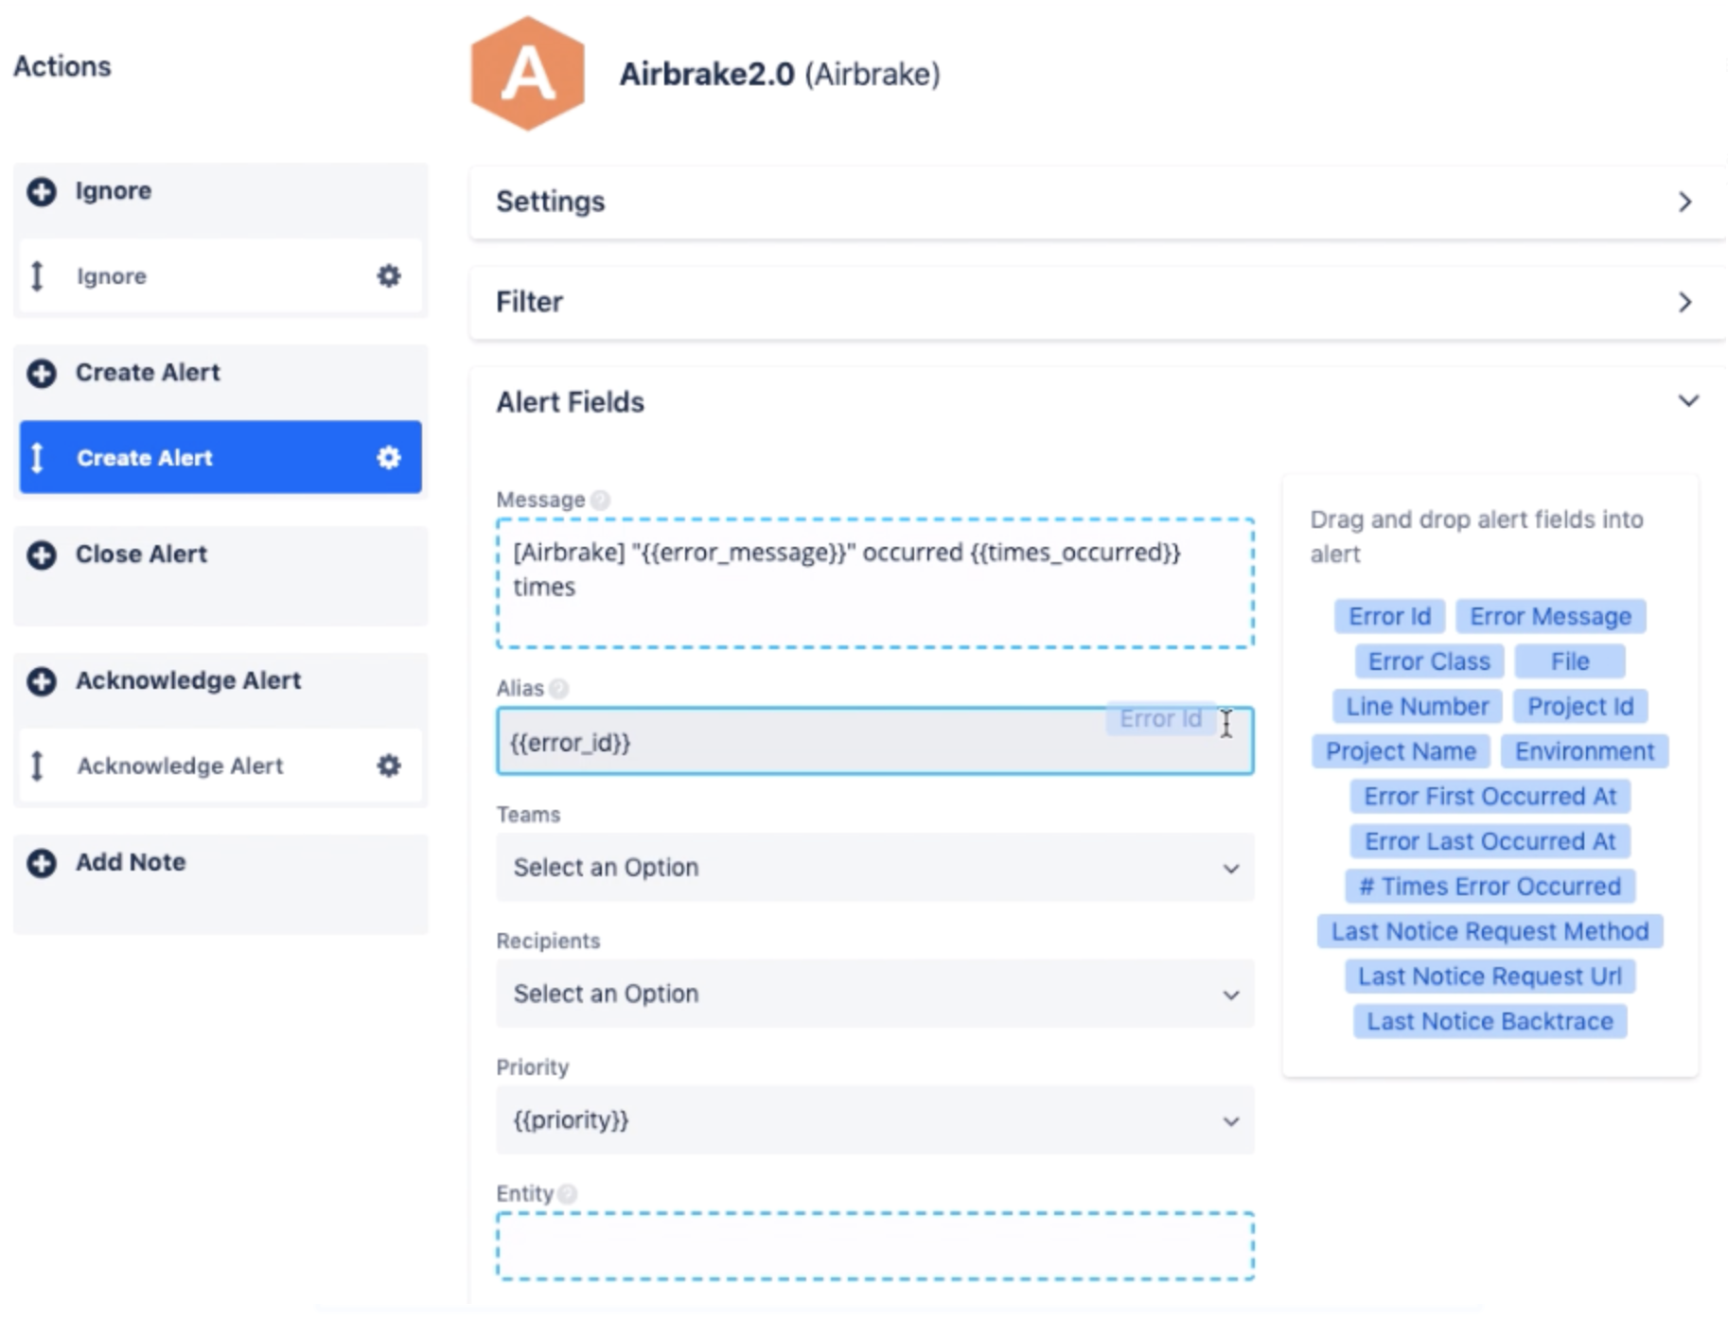The height and width of the screenshot is (1338, 1728).
Task: Click the # Times Error Occurred tag
Action: (x=1490, y=887)
